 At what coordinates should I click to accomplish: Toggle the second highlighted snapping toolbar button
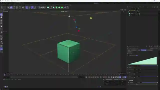(32, 7)
